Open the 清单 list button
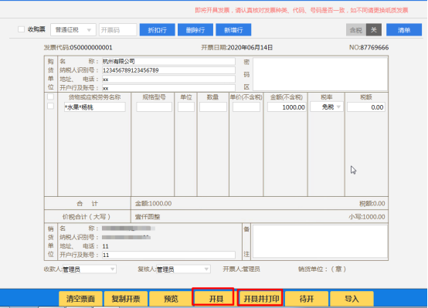 pyautogui.click(x=404, y=30)
